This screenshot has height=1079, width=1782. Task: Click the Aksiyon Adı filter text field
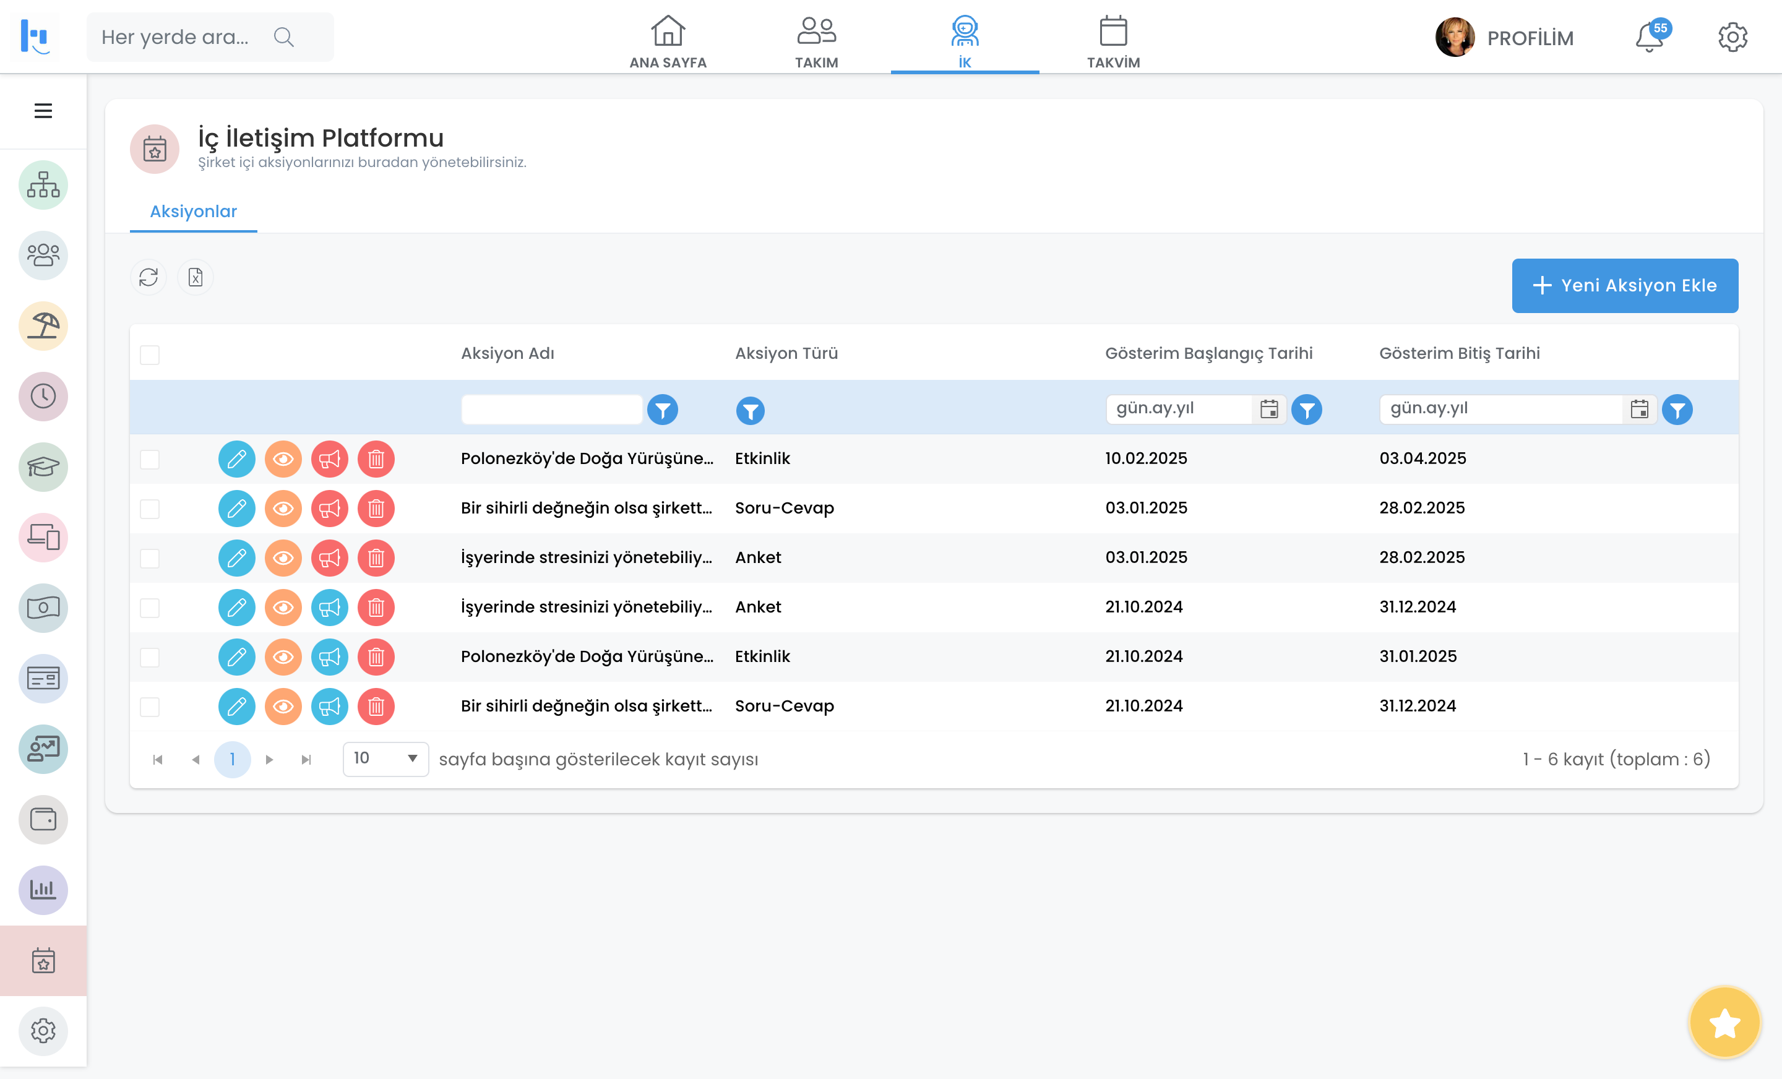tap(551, 410)
